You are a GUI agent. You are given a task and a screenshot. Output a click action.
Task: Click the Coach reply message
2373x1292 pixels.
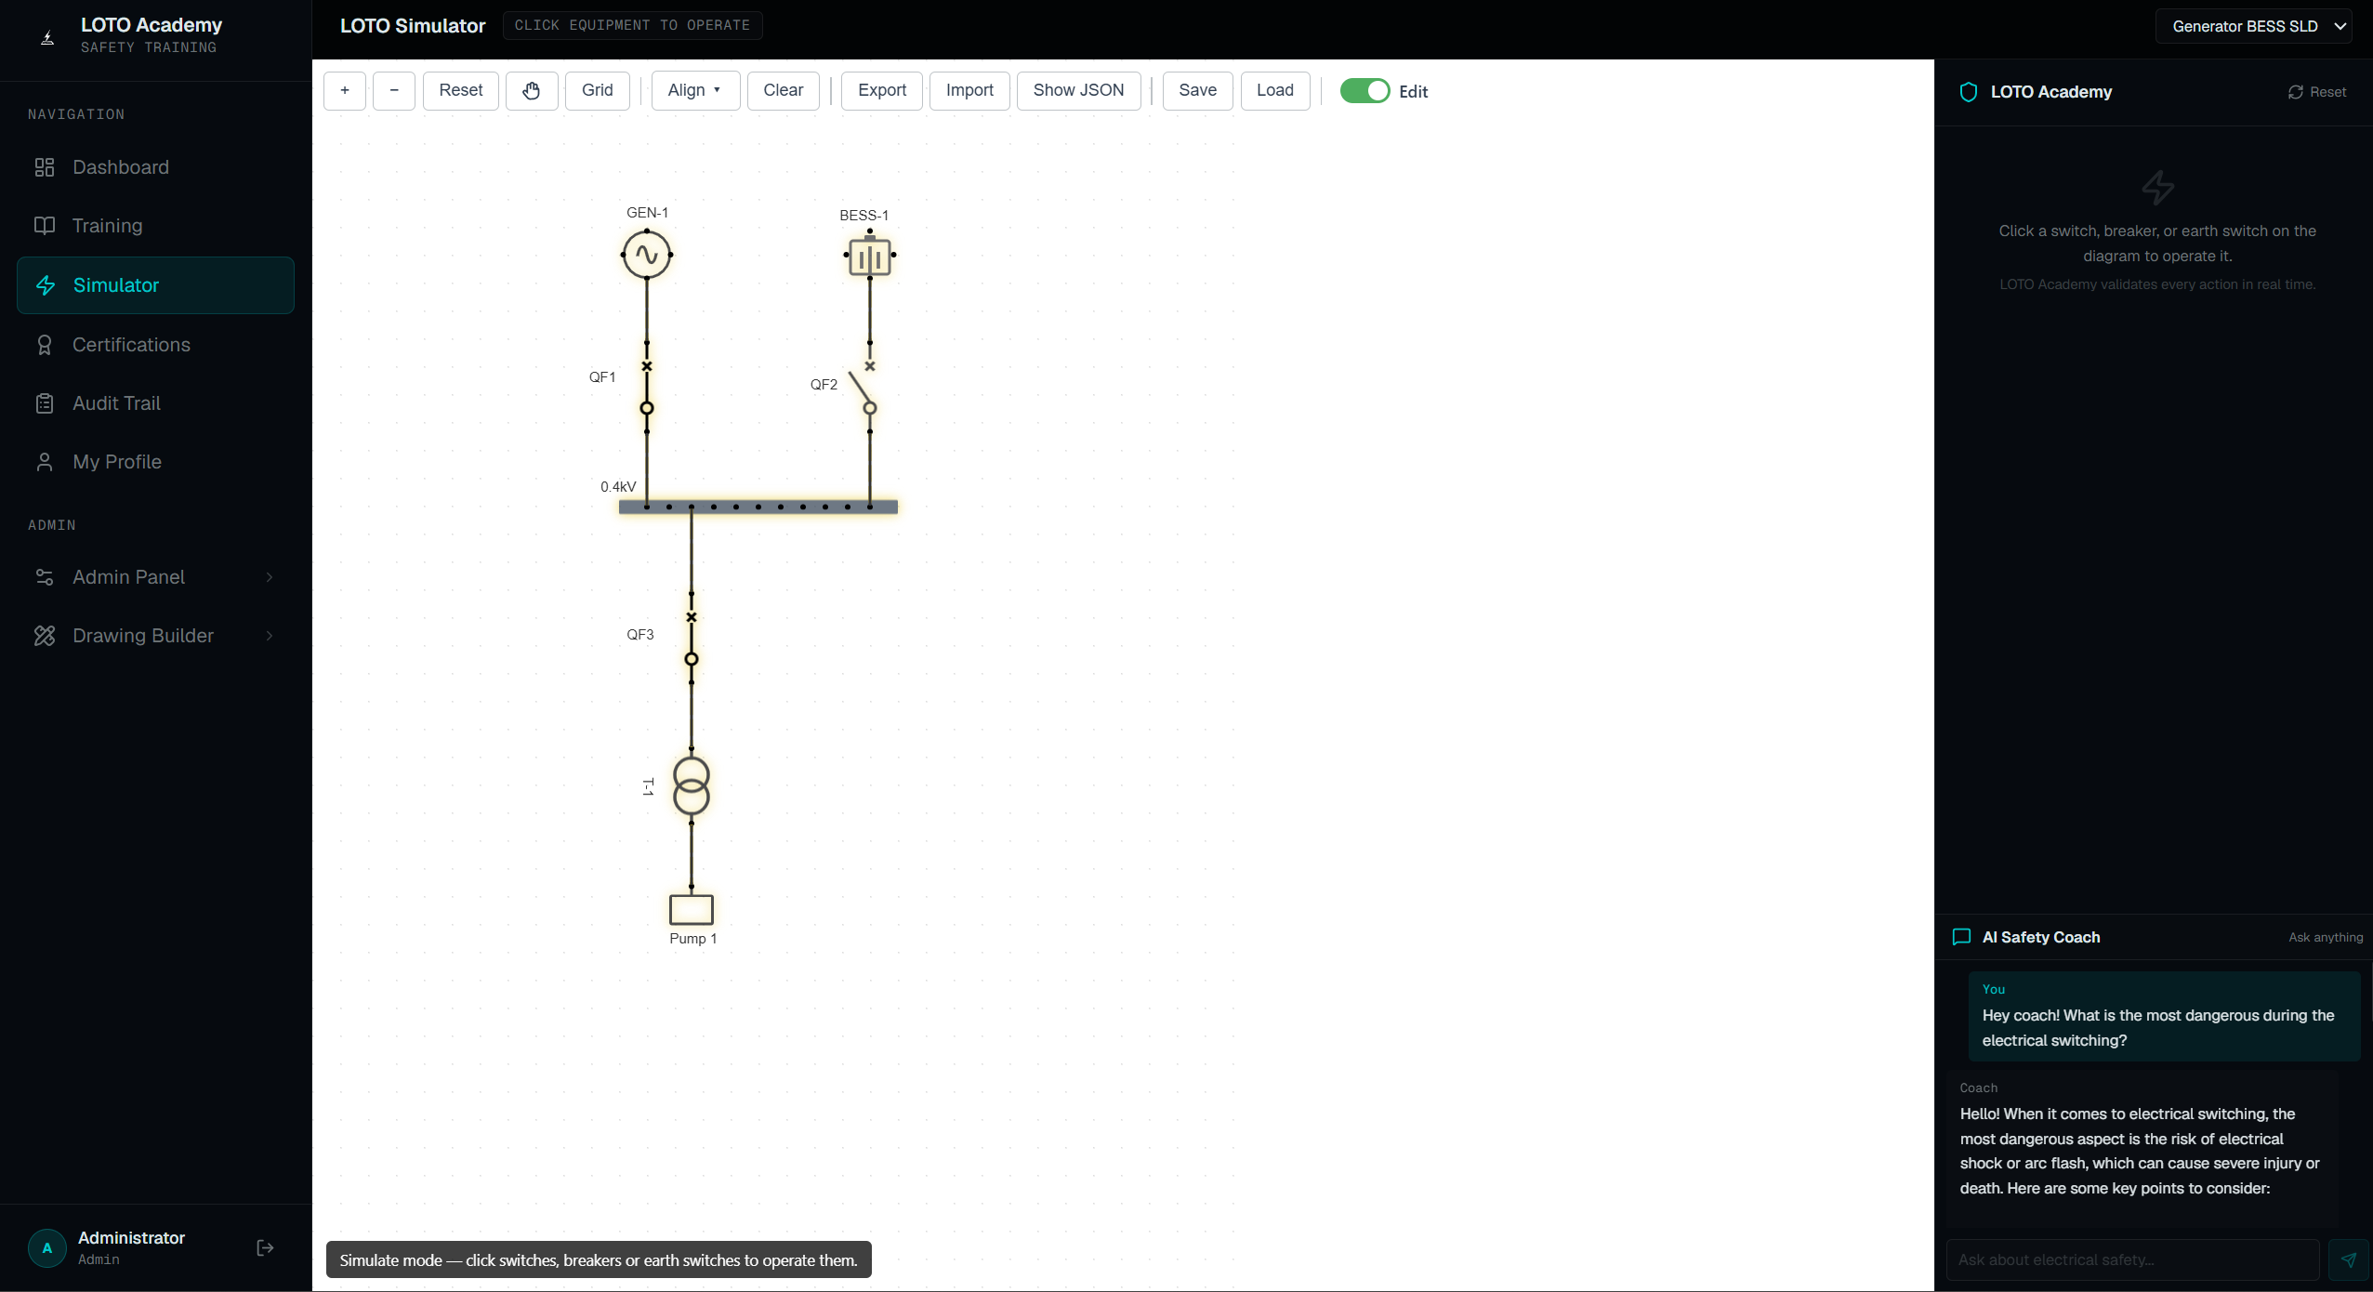pyautogui.click(x=2142, y=1150)
